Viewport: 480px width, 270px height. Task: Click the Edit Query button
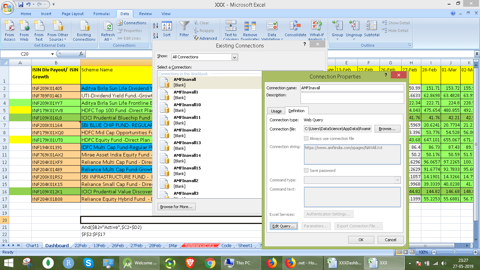284,226
